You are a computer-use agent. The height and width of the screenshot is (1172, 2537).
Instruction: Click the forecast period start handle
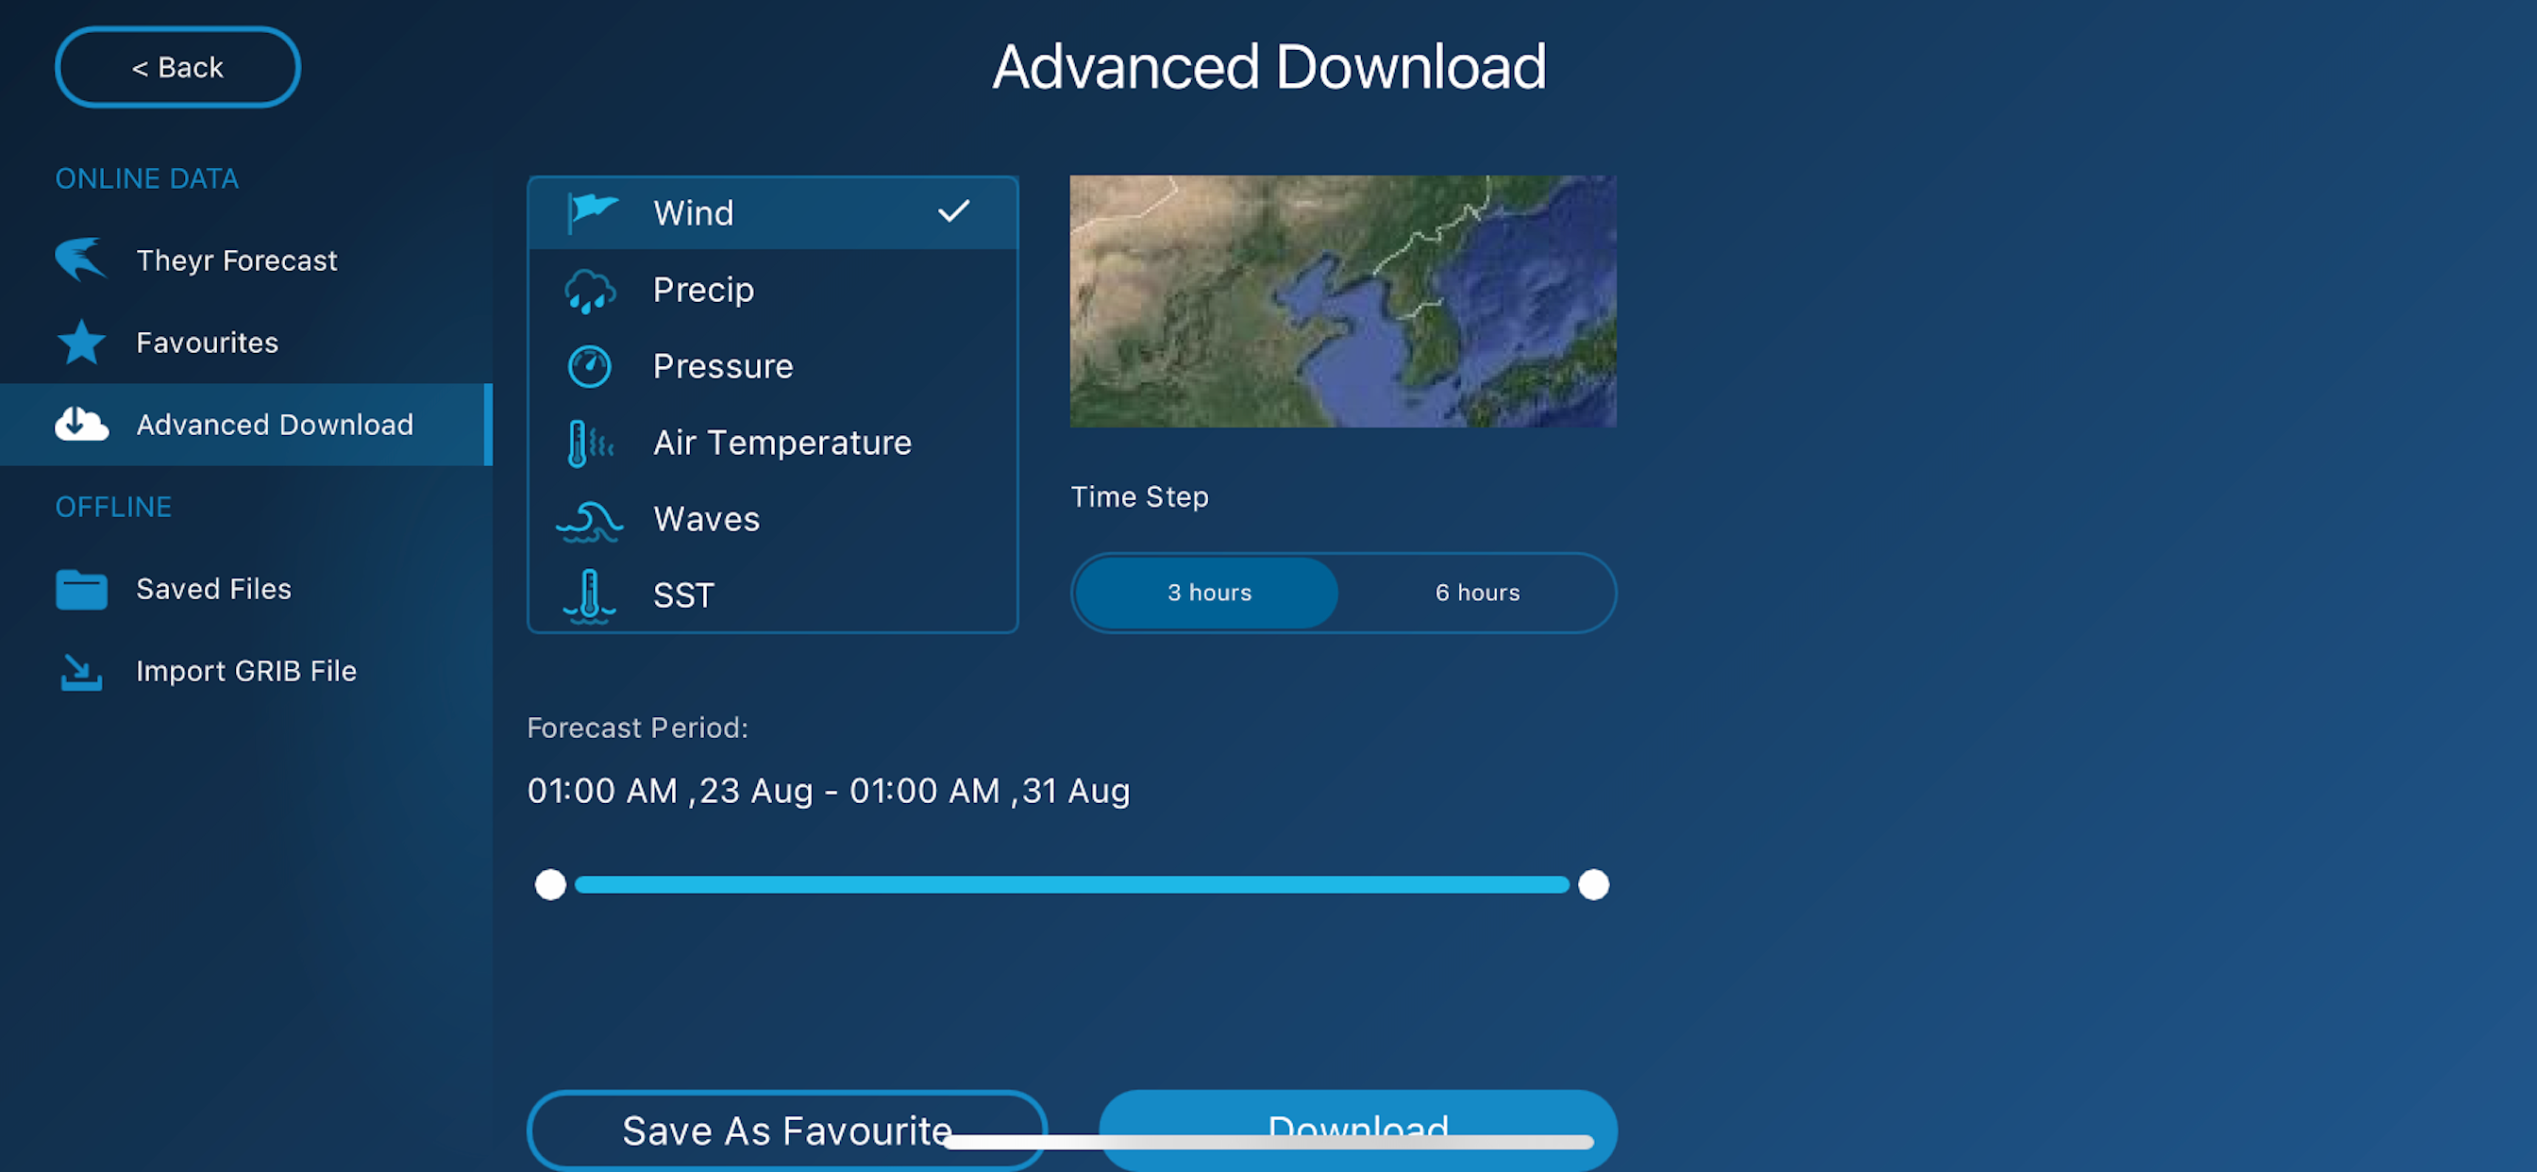(x=550, y=884)
